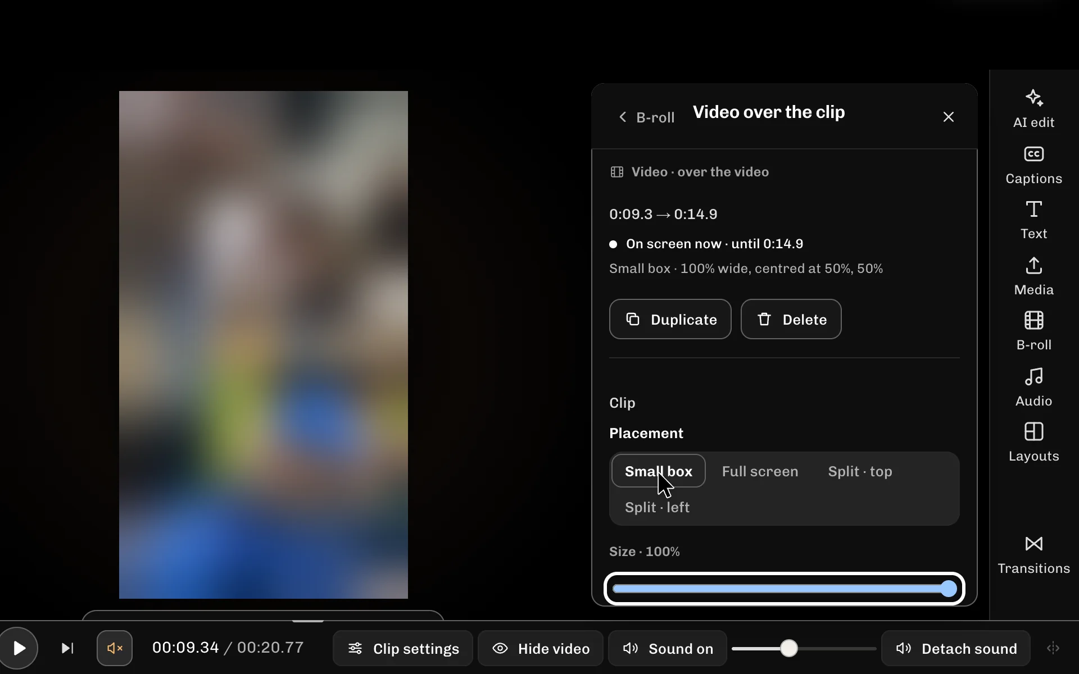This screenshot has height=674, width=1079.
Task: Click the split icon at bottom right
Action: pos(1053,648)
